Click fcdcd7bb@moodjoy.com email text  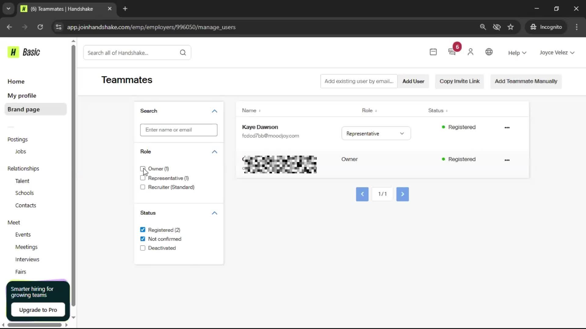[x=270, y=136]
